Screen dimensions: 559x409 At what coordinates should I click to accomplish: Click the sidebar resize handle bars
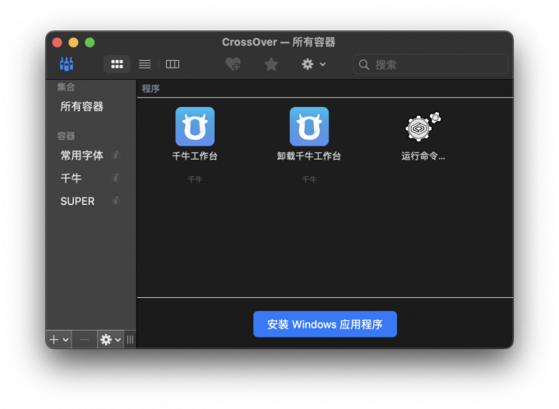130,339
